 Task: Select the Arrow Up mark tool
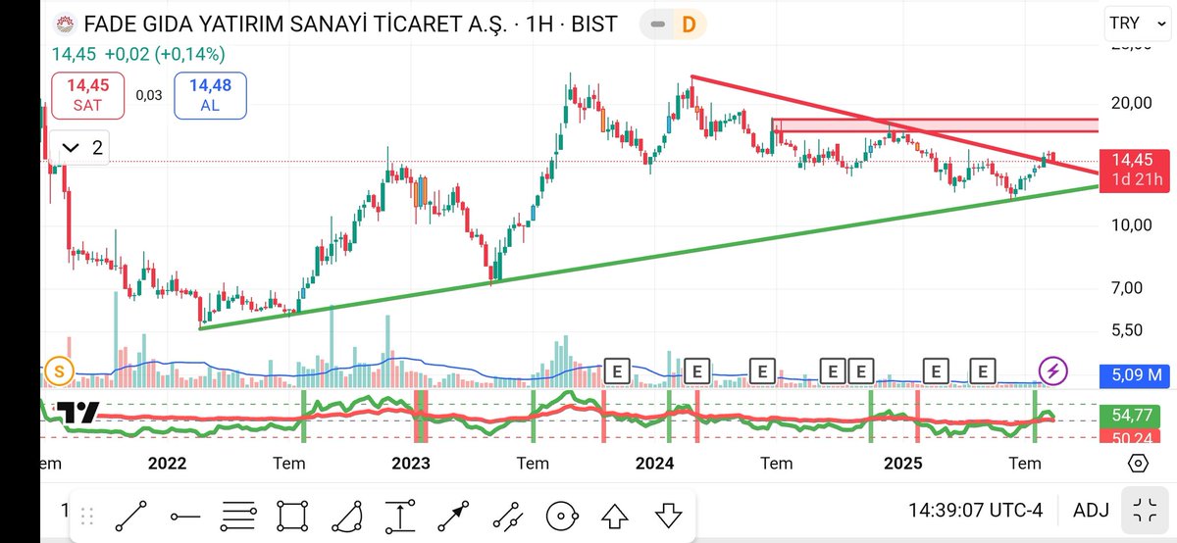(x=614, y=515)
